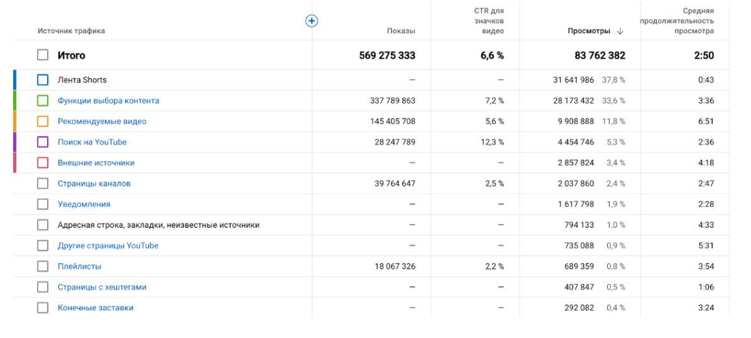Open the Другие страницы YouTube link
This screenshot has height=338, width=751.
[107, 246]
